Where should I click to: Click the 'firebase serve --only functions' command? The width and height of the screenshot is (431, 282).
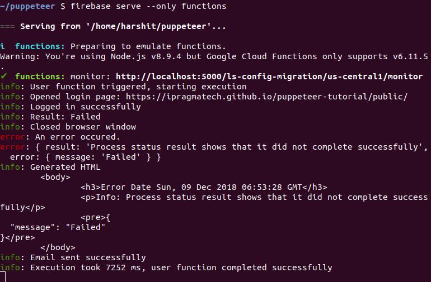click(148, 6)
